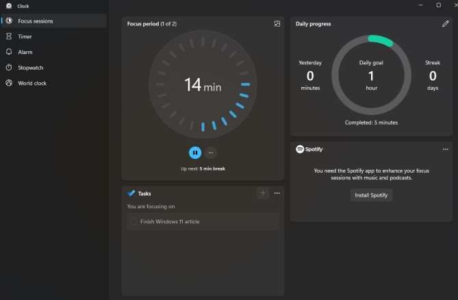
Task: Click the Daily goal progress ring
Action: 371,75
